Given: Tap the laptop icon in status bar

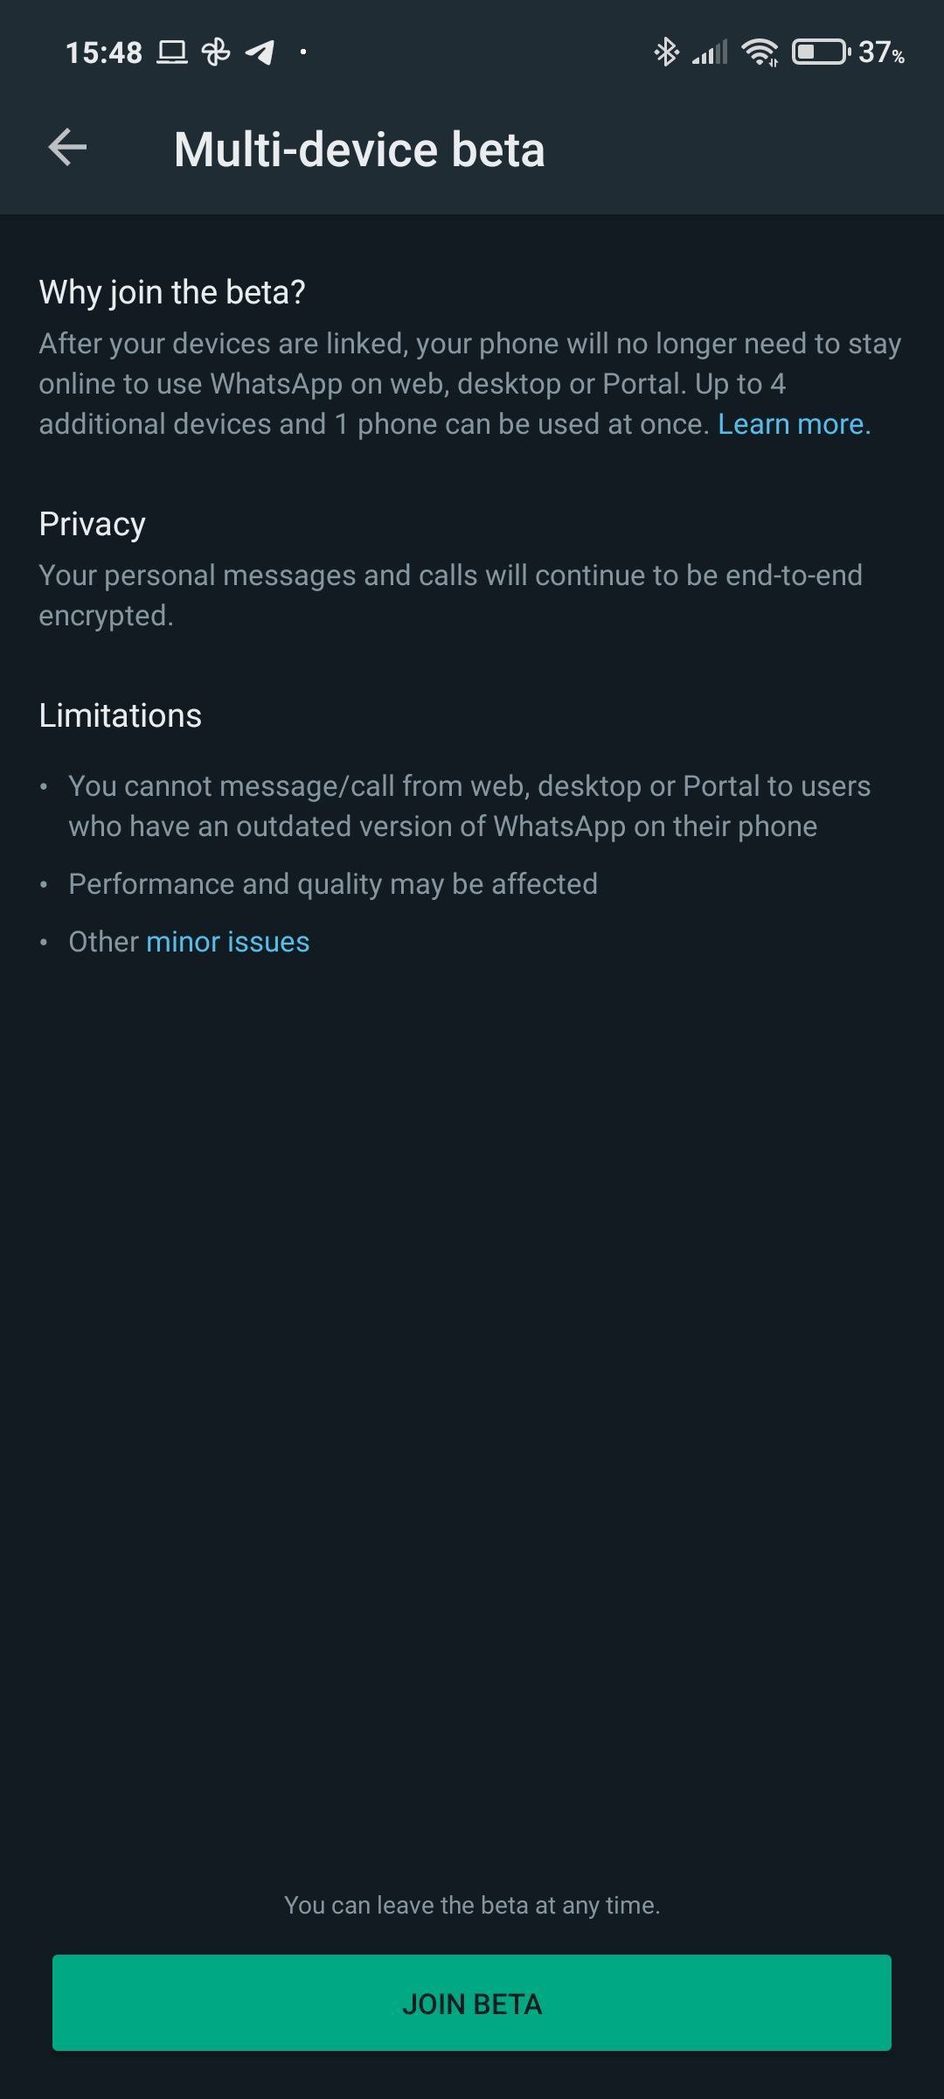Looking at the screenshot, I should tap(172, 52).
